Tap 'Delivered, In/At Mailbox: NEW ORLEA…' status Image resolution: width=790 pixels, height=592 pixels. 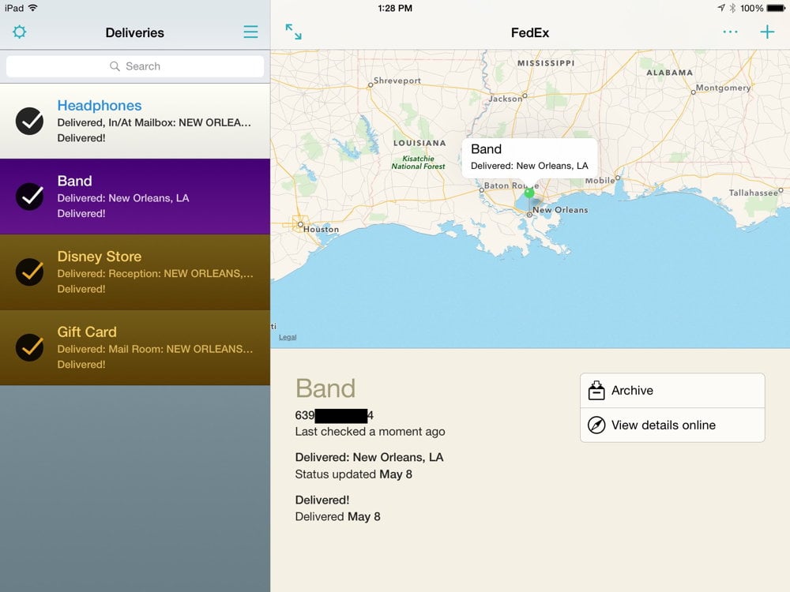click(x=154, y=123)
